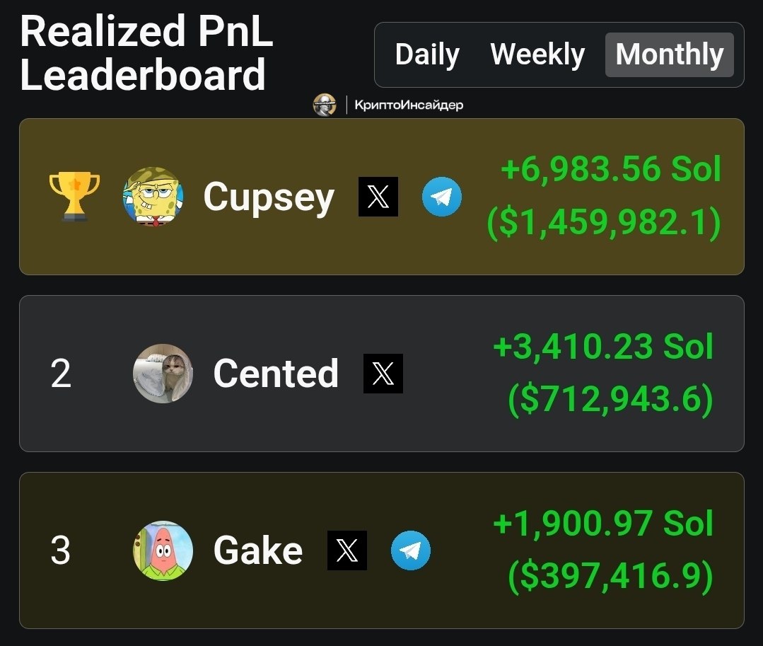
Task: Click Cupsey's +6,983.56 Sol PnL value
Action: coord(611,169)
